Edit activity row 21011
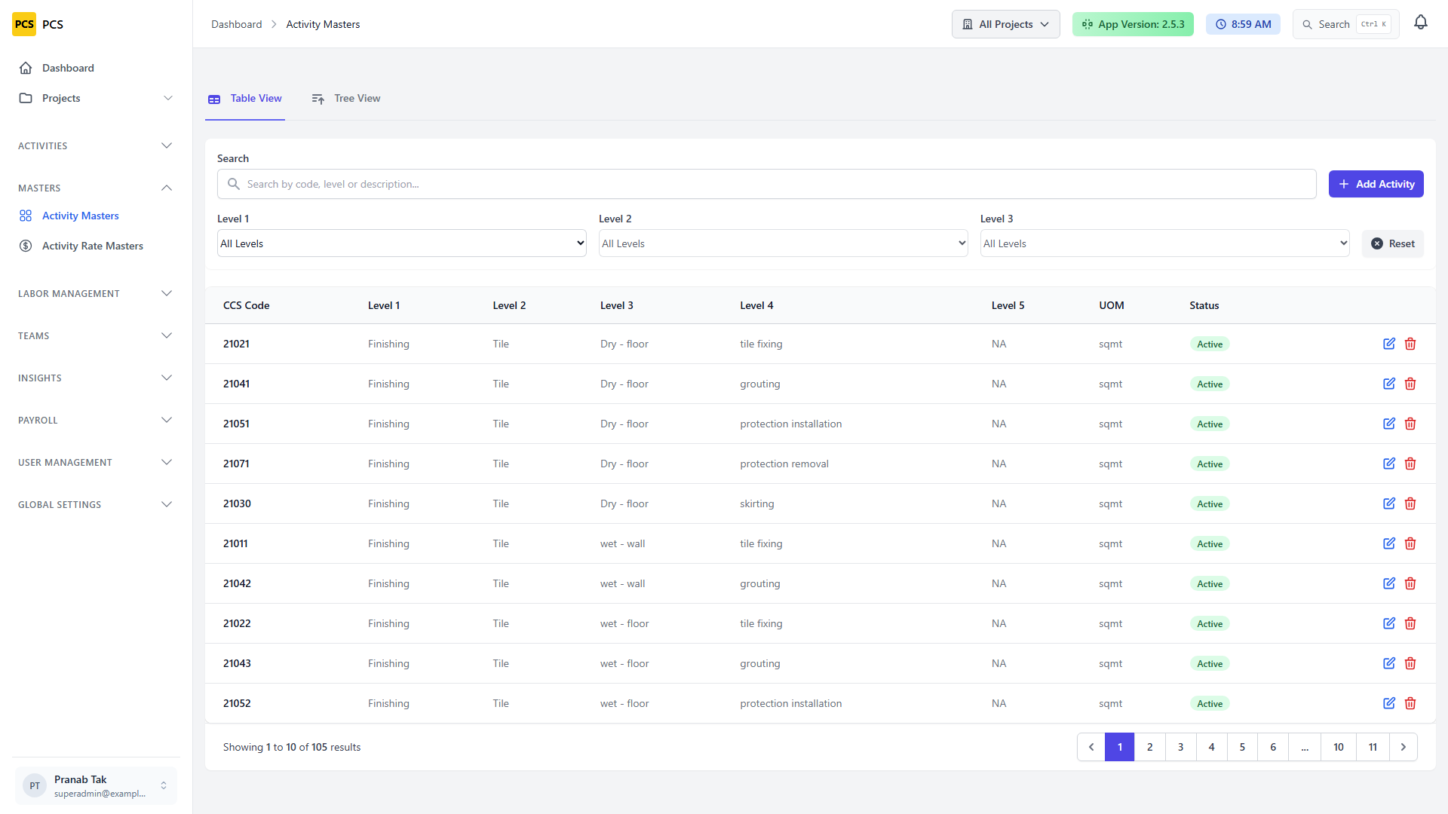1448x814 pixels. (x=1389, y=543)
